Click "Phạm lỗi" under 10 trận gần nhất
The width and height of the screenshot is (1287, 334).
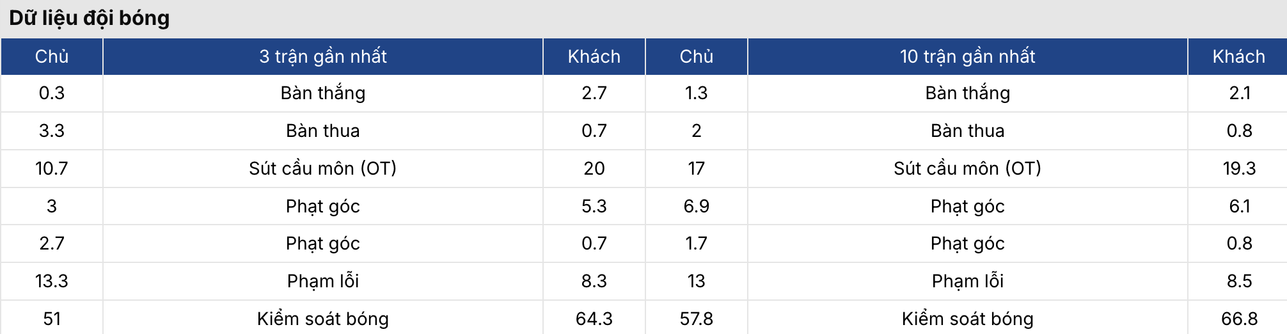(x=967, y=281)
